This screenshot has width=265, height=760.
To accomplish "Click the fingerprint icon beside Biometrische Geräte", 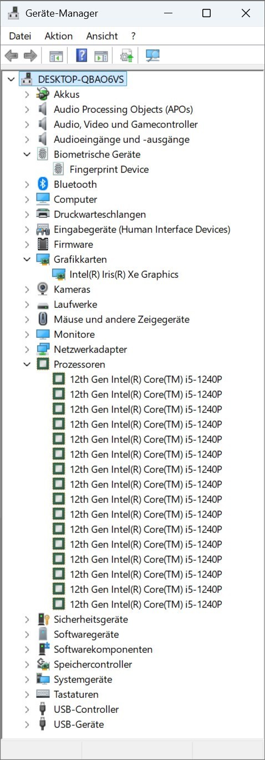I will [43, 154].
